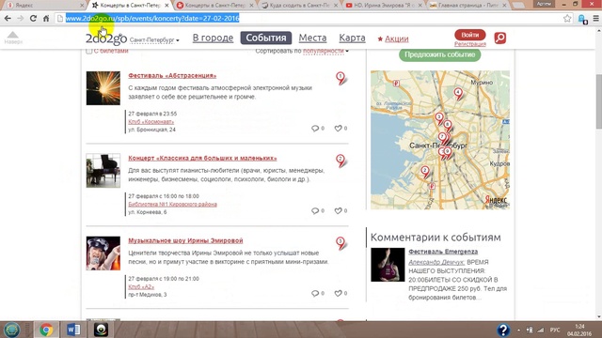Click the РУС language indicator in tray
Screen dimensions: 602x338
click(x=555, y=330)
